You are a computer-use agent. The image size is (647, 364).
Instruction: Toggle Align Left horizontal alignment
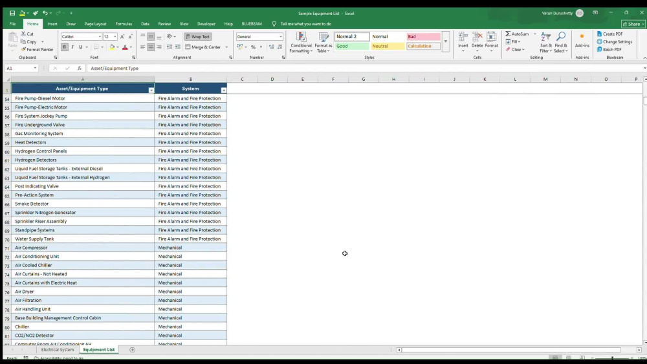tap(143, 47)
